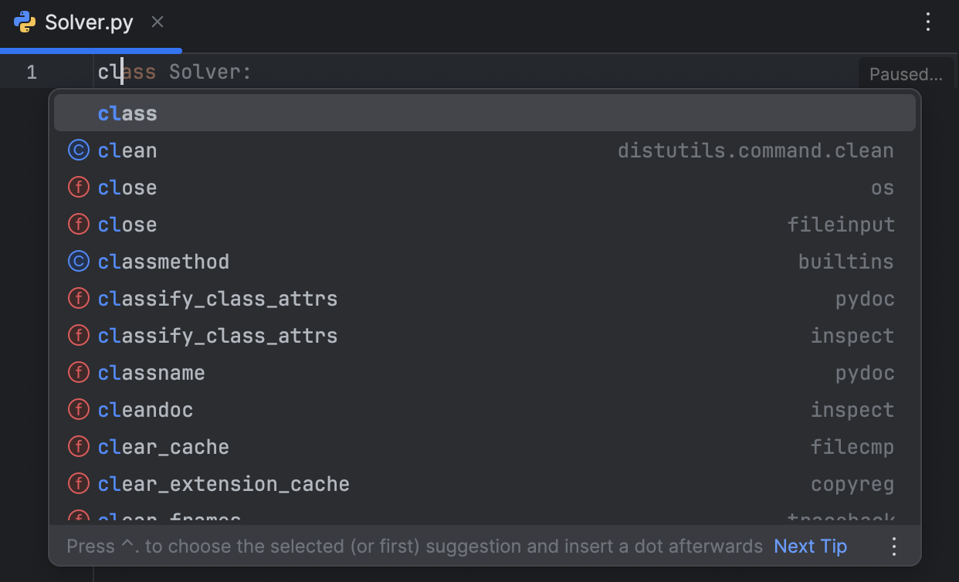
Task: Open the three-dot menu at top right
Action: click(927, 22)
